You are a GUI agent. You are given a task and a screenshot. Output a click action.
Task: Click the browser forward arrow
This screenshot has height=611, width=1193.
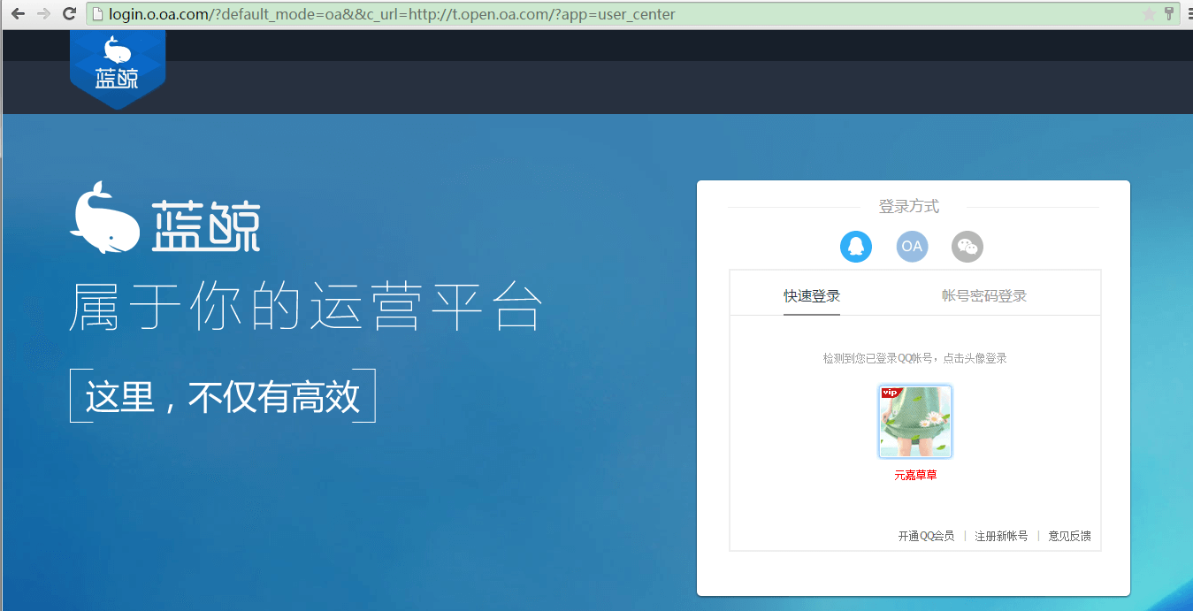43,14
